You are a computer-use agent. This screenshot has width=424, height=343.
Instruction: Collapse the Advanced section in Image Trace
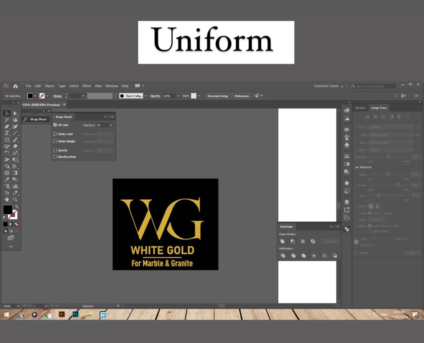357,167
